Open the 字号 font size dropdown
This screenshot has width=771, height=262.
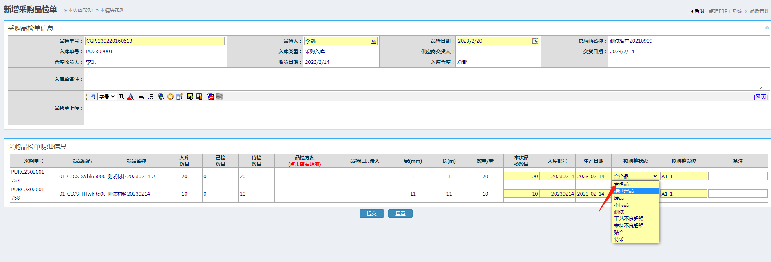pos(107,96)
